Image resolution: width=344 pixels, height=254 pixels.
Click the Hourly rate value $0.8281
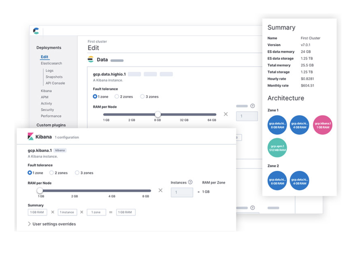[x=307, y=79]
